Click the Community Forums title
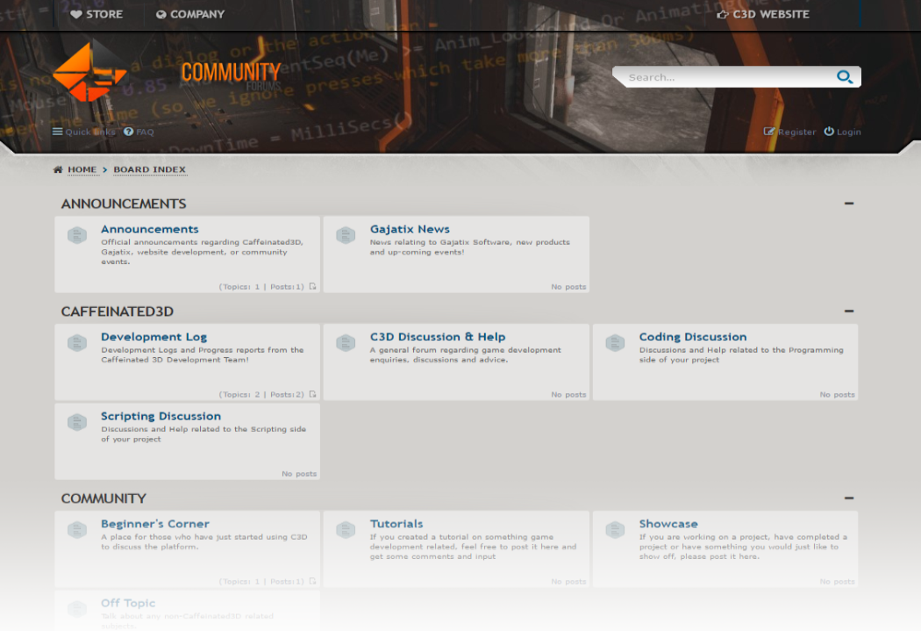Image resolution: width=921 pixels, height=631 pixels. [231, 75]
